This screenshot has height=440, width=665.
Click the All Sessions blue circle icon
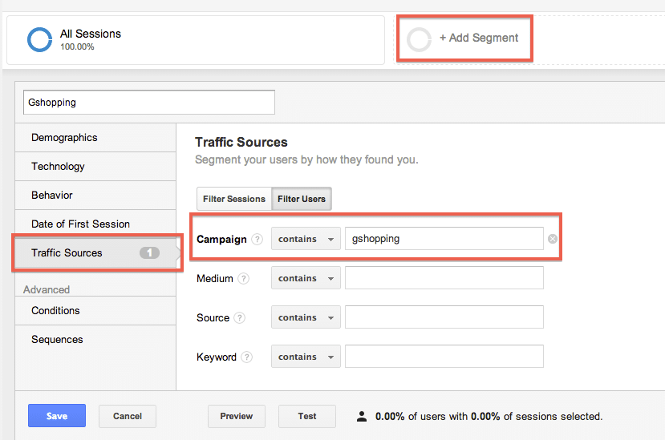tap(39, 40)
